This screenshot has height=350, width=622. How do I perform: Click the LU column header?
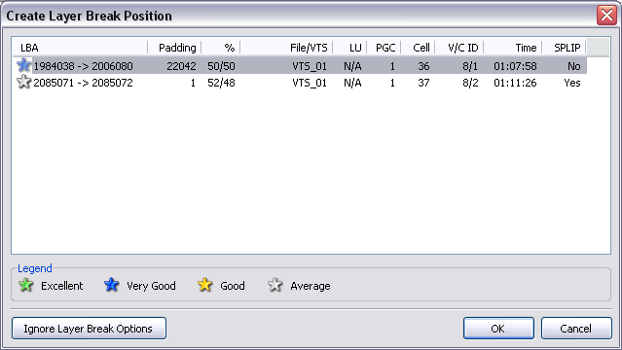(349, 48)
